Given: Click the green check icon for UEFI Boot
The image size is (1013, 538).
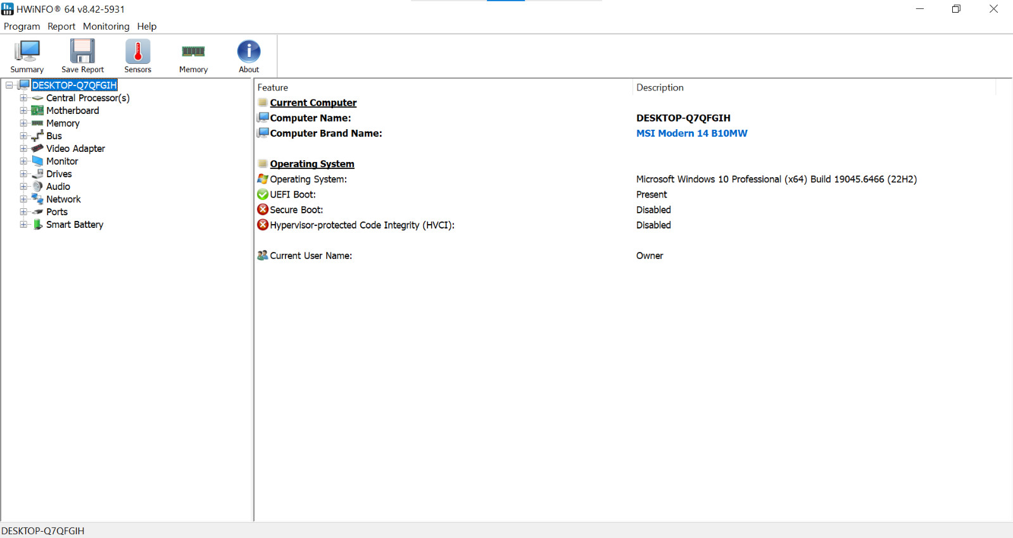Looking at the screenshot, I should click(263, 194).
